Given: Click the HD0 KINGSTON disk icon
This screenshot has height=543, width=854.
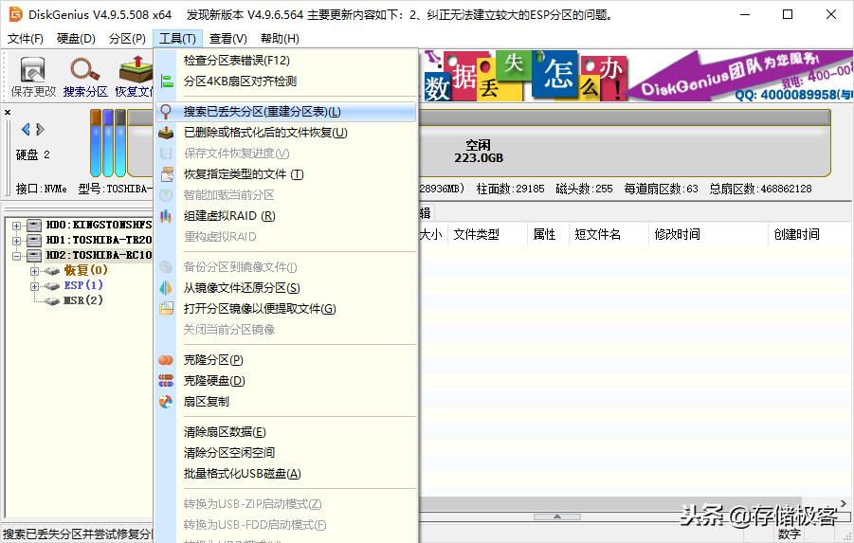Looking at the screenshot, I should click(34, 225).
